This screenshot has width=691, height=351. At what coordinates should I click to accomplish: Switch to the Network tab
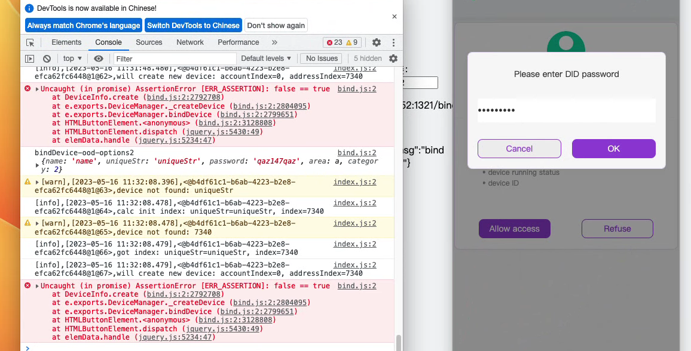coord(190,42)
